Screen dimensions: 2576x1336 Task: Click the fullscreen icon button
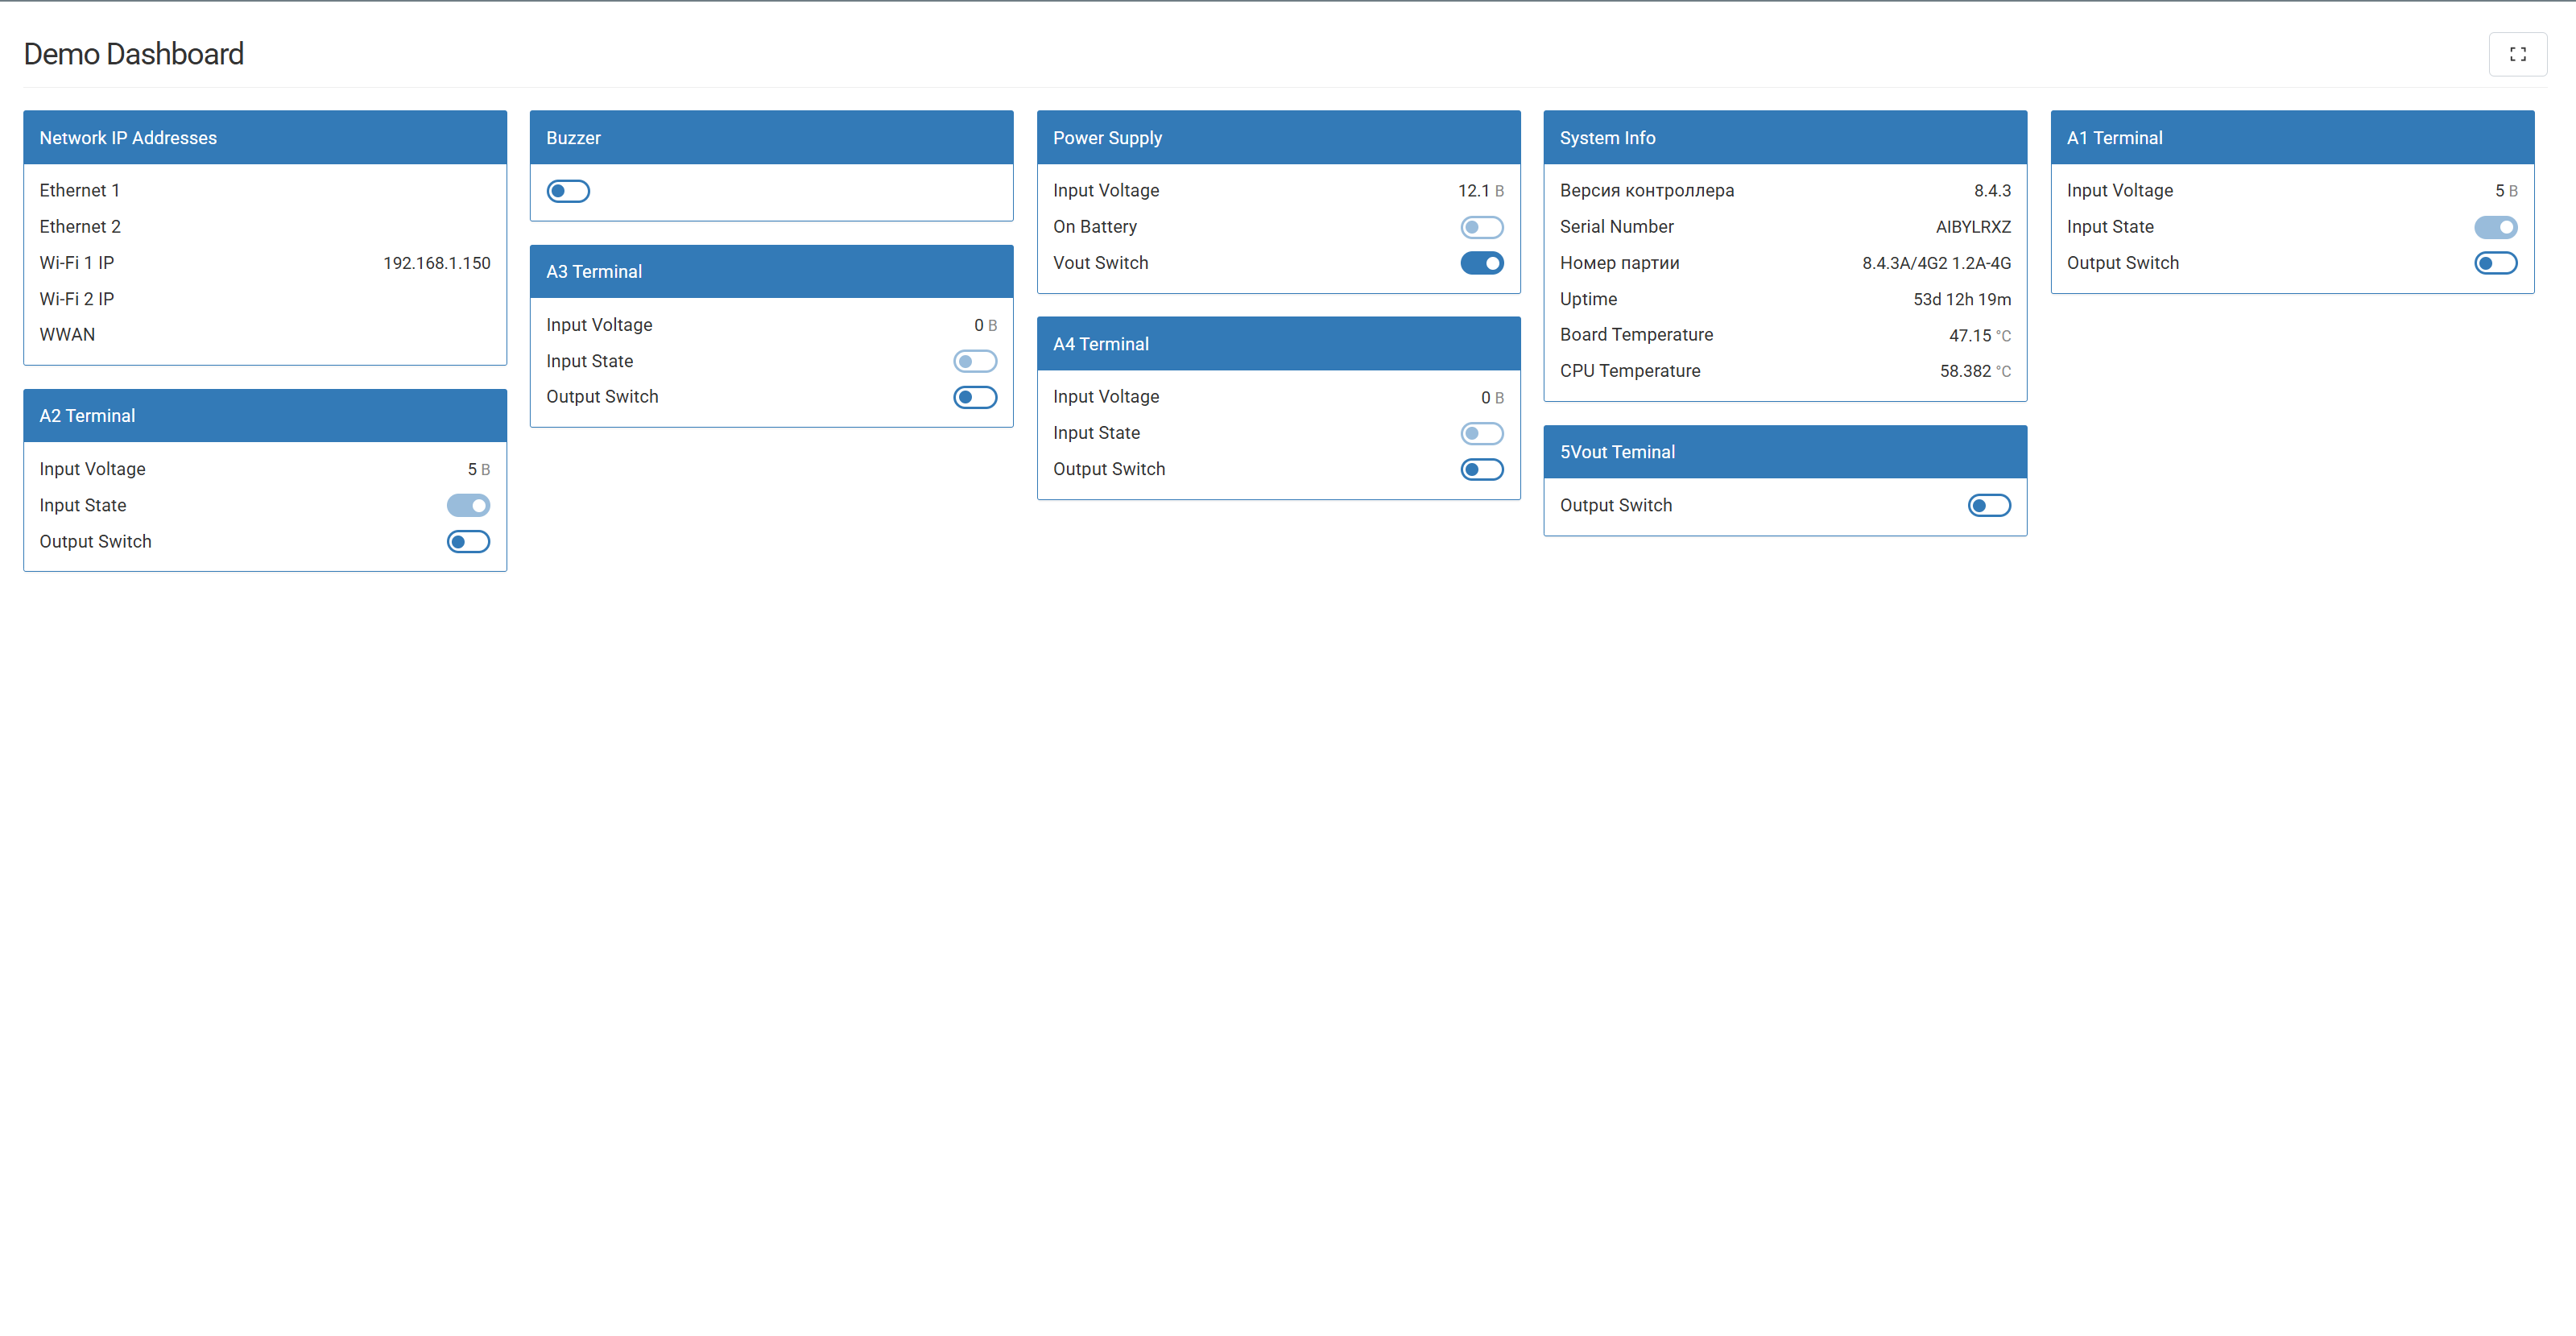coord(2517,54)
